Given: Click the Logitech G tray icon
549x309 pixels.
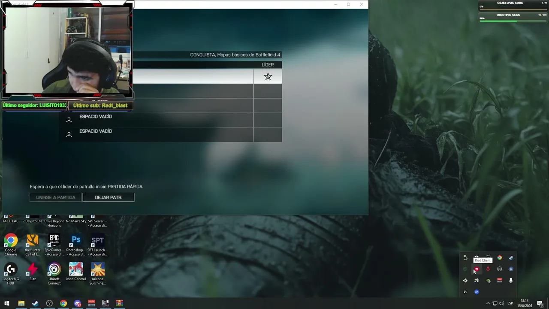Looking at the screenshot, I should click(x=465, y=292).
